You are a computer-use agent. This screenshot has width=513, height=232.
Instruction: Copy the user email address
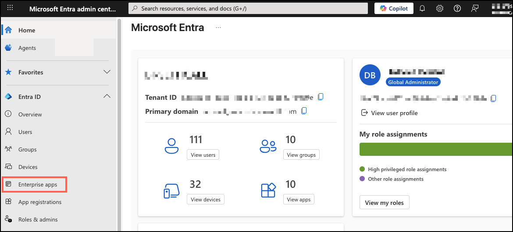(x=493, y=98)
